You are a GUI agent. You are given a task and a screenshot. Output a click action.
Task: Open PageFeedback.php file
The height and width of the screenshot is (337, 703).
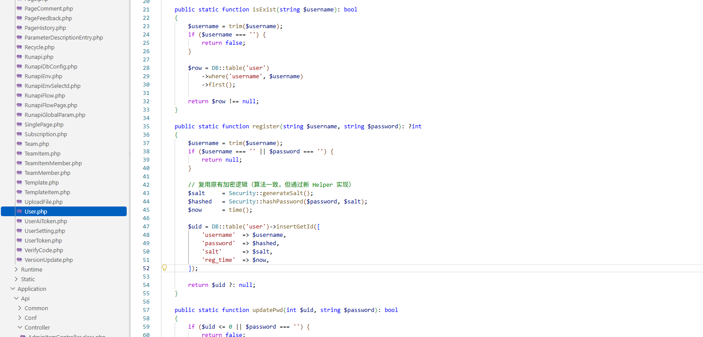[x=48, y=18]
